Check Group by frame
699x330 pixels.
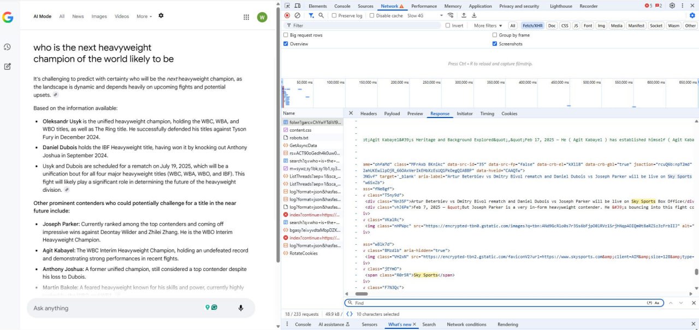pyautogui.click(x=495, y=35)
